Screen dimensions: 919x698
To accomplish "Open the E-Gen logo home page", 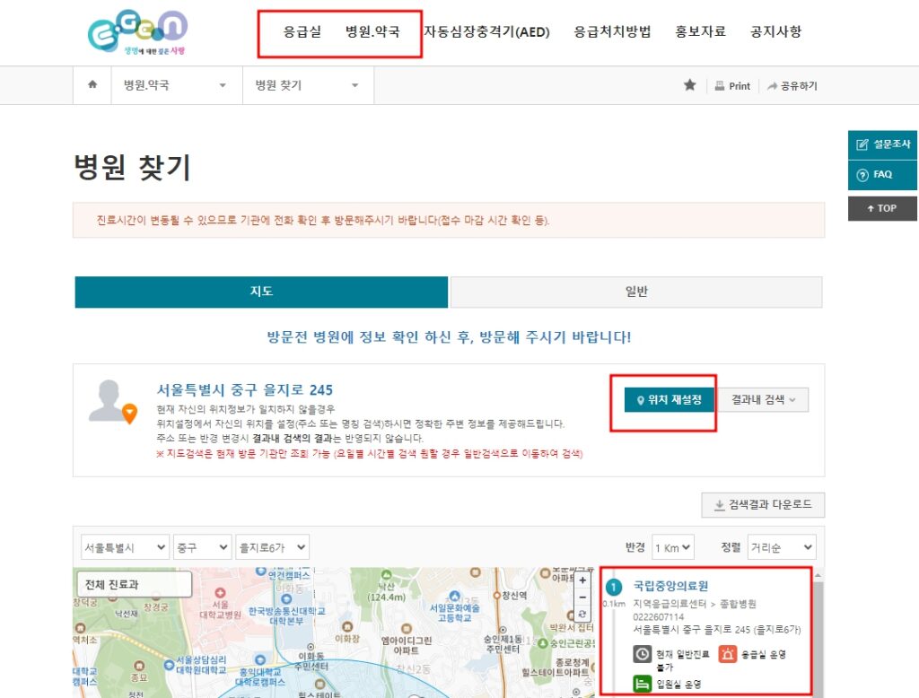I will coord(137,31).
